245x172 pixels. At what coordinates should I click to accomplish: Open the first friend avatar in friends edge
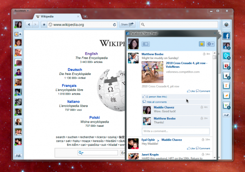click(x=18, y=42)
